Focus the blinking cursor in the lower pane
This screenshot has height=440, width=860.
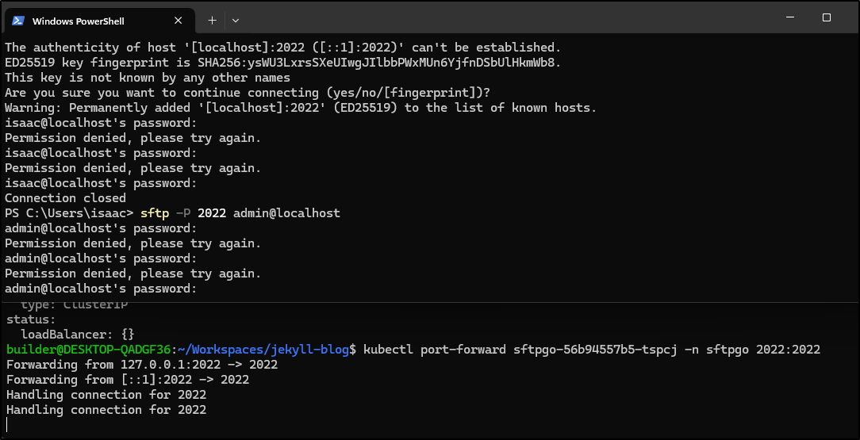(x=7, y=425)
